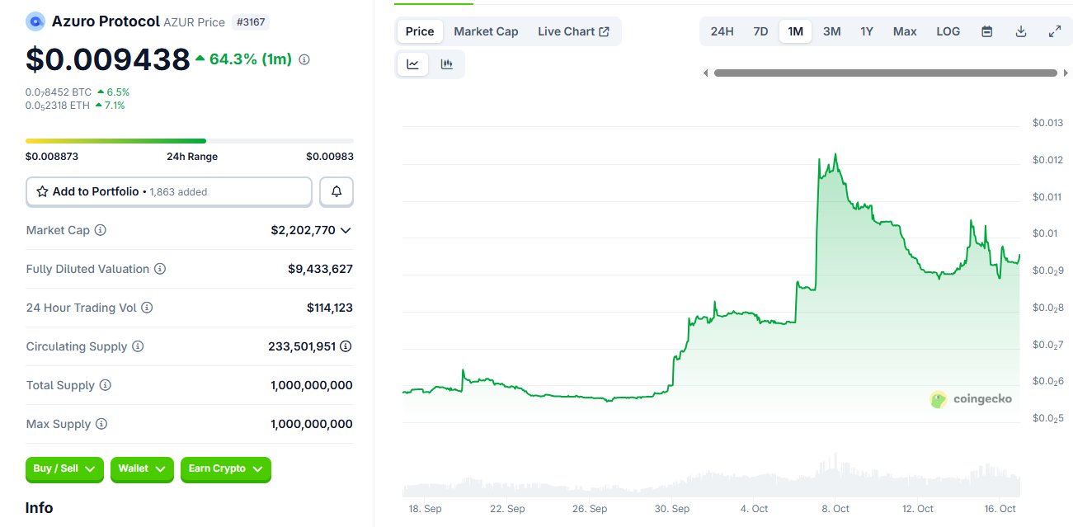Select the Price tab

coord(420,31)
